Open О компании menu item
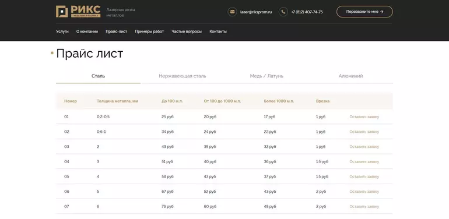449x219 pixels. (x=87, y=31)
